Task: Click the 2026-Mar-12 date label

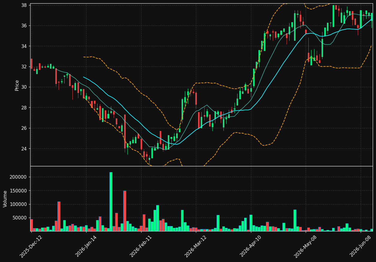Action: click(x=196, y=246)
